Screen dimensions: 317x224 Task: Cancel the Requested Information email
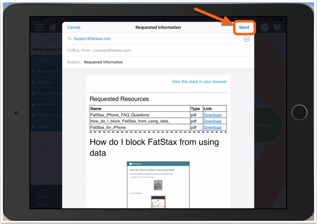[74, 27]
